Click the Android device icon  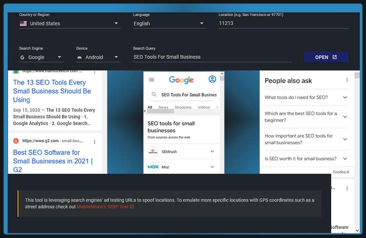(x=80, y=57)
